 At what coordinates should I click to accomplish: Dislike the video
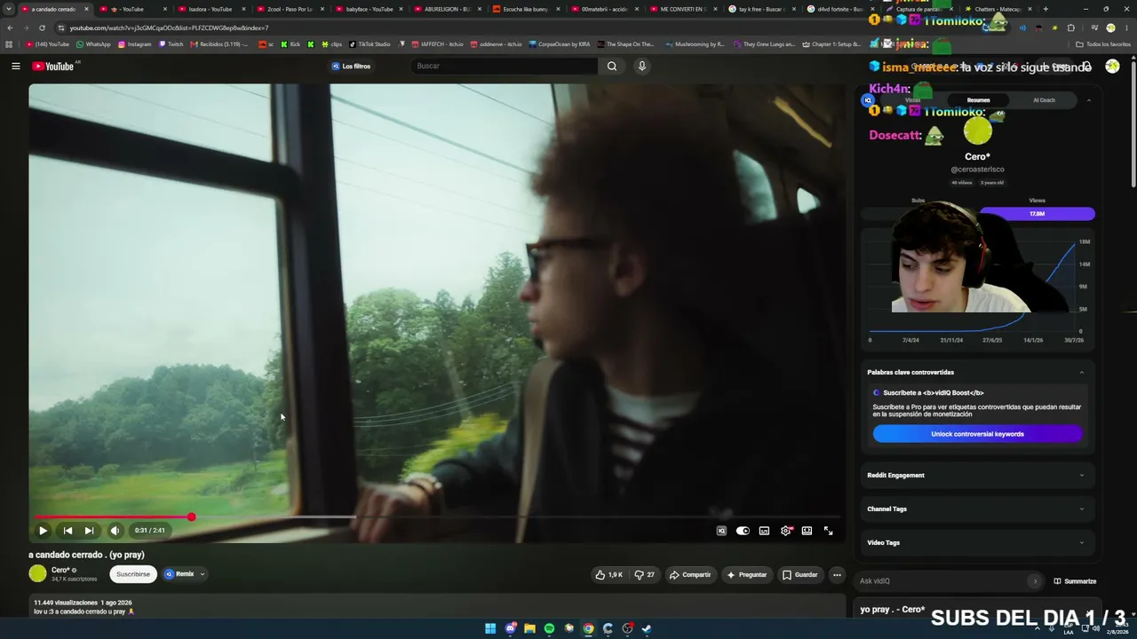[x=644, y=575]
